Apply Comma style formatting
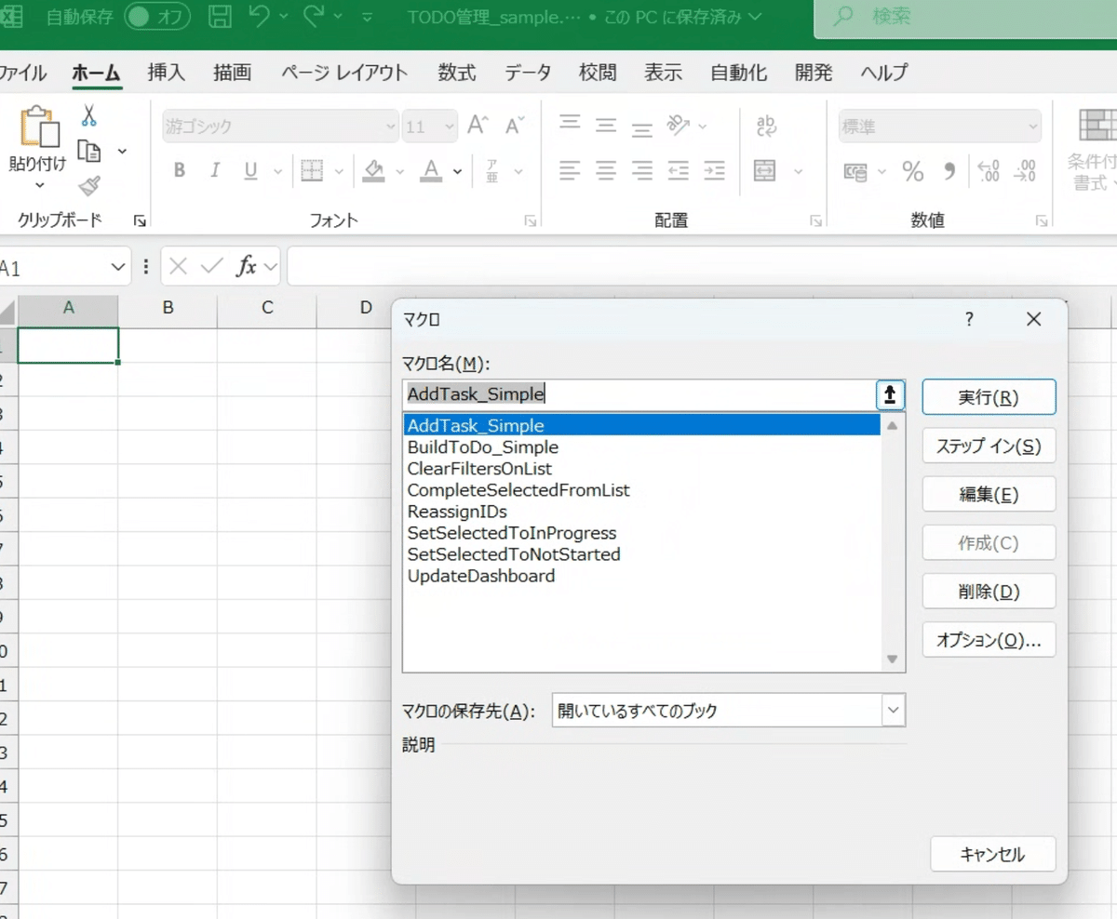Image resolution: width=1117 pixels, height=919 pixels. 949,171
